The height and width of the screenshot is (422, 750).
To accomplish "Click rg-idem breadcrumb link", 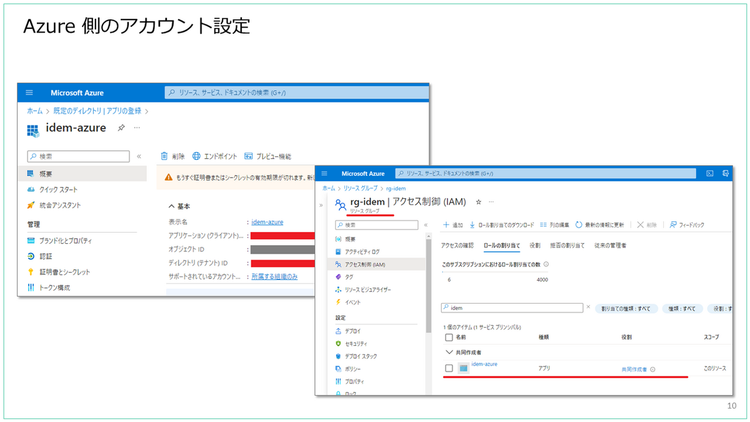I will (x=396, y=188).
